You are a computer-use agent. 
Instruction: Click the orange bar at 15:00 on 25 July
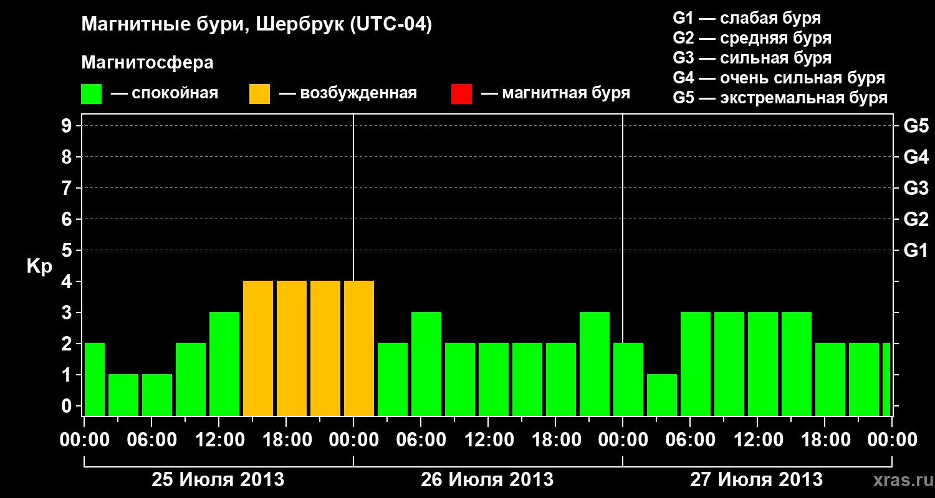[x=258, y=348]
